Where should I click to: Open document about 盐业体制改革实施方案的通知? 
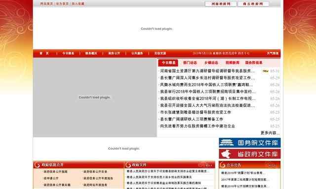tap(164, 183)
